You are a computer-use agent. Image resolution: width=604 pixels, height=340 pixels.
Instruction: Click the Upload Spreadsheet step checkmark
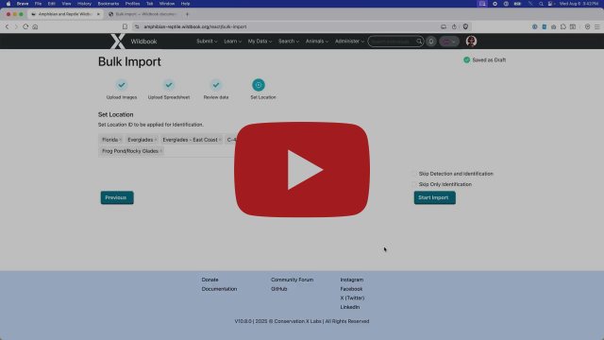pos(169,85)
